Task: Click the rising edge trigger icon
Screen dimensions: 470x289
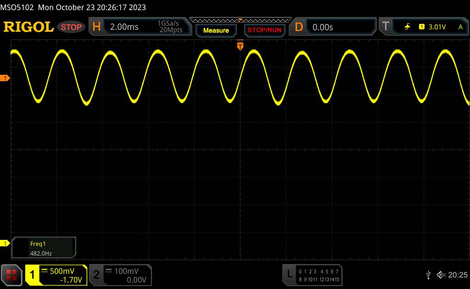Action: click(x=407, y=27)
